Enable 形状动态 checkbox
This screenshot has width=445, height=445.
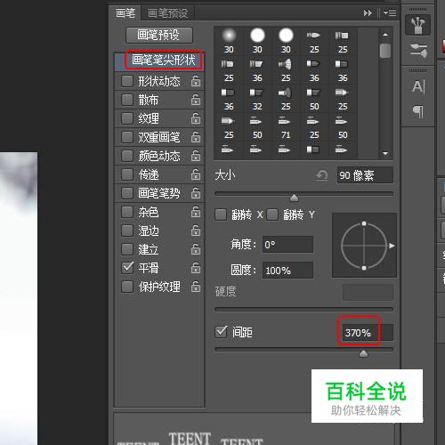tap(127, 81)
